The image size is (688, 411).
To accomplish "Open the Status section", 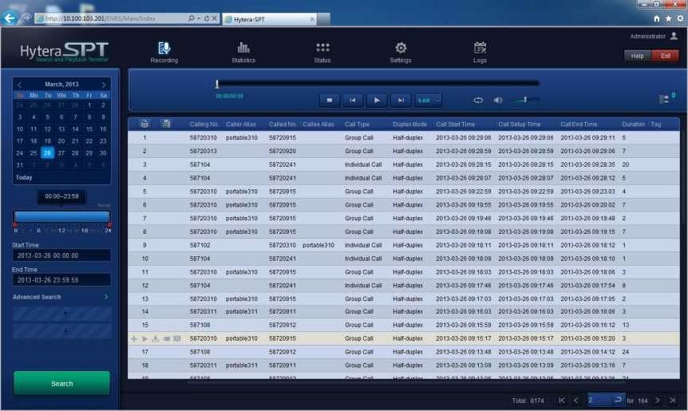I will coord(322,52).
